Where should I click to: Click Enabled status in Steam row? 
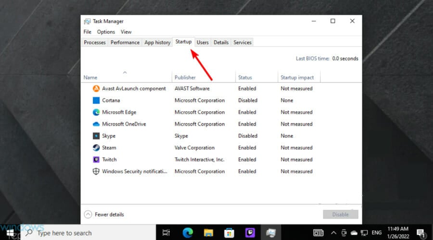247,148
